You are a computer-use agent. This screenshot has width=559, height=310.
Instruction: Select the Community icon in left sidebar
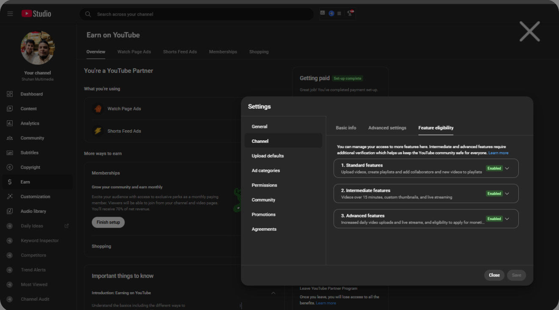[x=10, y=138]
